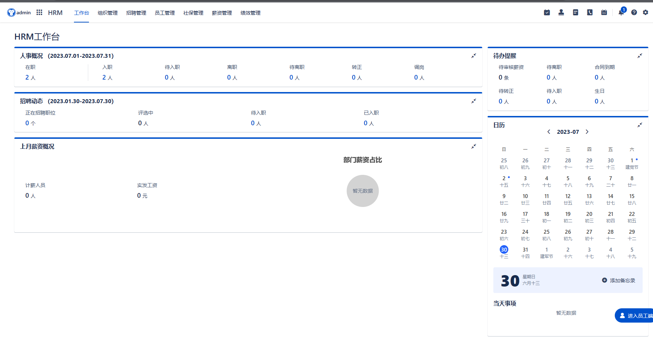
Task: Go to next month in calendar
Action: (587, 132)
